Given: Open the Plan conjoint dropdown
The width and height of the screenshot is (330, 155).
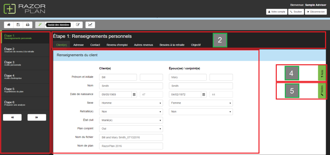Looking at the screenshot, I should 131,129.
